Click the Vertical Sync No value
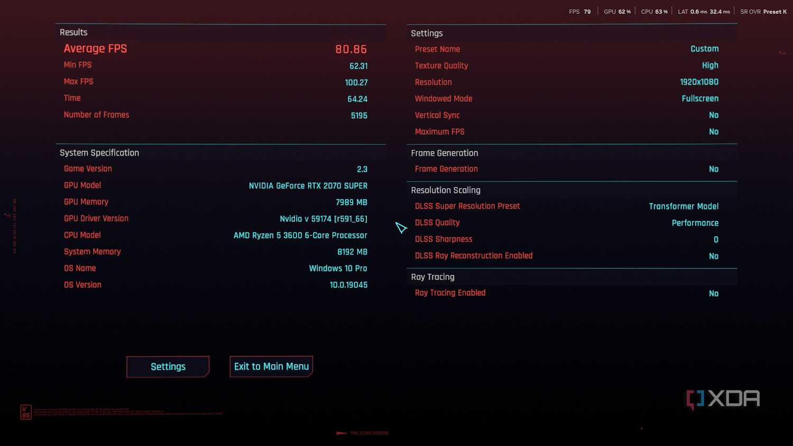Screen dimensions: 793x446 pyautogui.click(x=714, y=115)
